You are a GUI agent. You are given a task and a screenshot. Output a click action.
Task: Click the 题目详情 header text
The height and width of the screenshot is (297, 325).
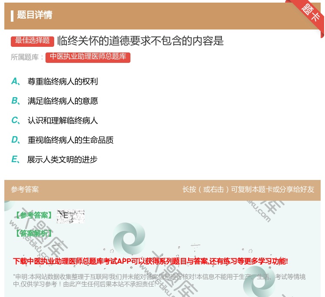click(35, 15)
